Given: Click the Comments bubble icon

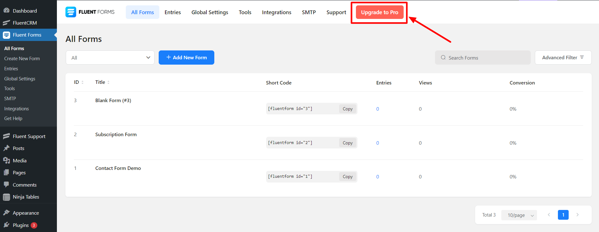Looking at the screenshot, I should [x=6, y=185].
